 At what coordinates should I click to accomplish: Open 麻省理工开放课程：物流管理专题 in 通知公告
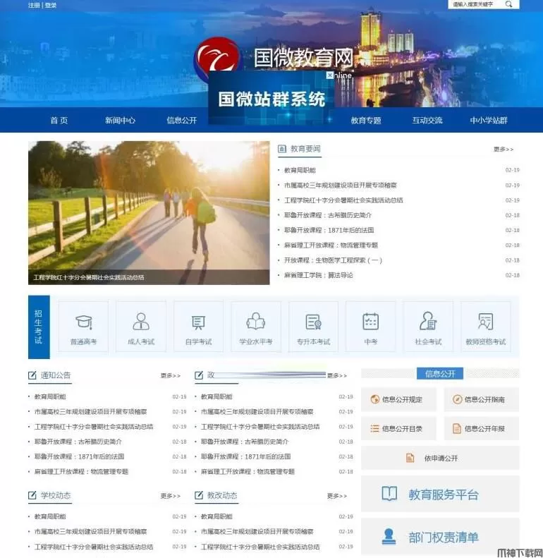click(x=81, y=471)
